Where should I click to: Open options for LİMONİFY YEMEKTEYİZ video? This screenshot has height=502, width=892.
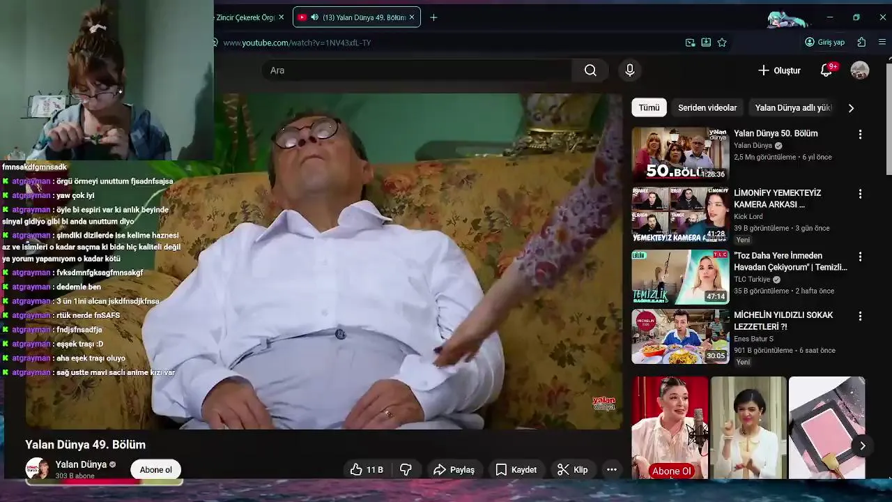[x=860, y=194]
